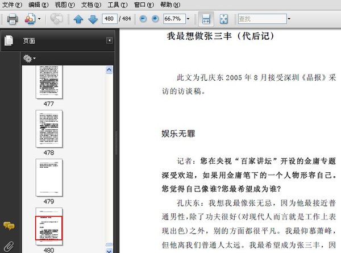Viewport: 341px width, 253px height.
Task: Select page thumbnail 478
Action: pos(49,129)
